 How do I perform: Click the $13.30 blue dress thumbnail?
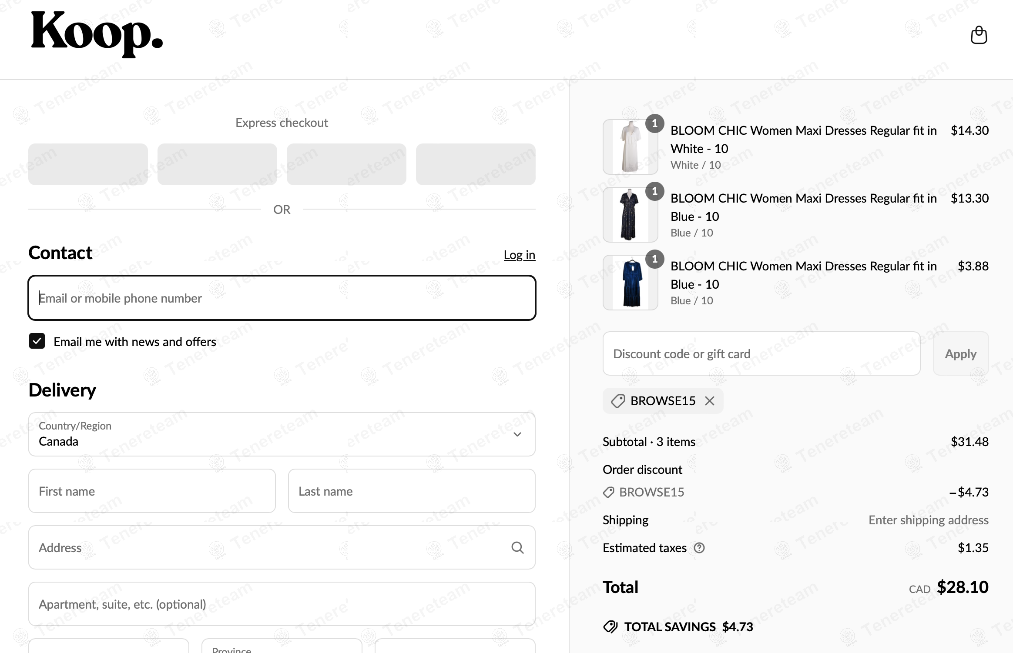(x=630, y=215)
